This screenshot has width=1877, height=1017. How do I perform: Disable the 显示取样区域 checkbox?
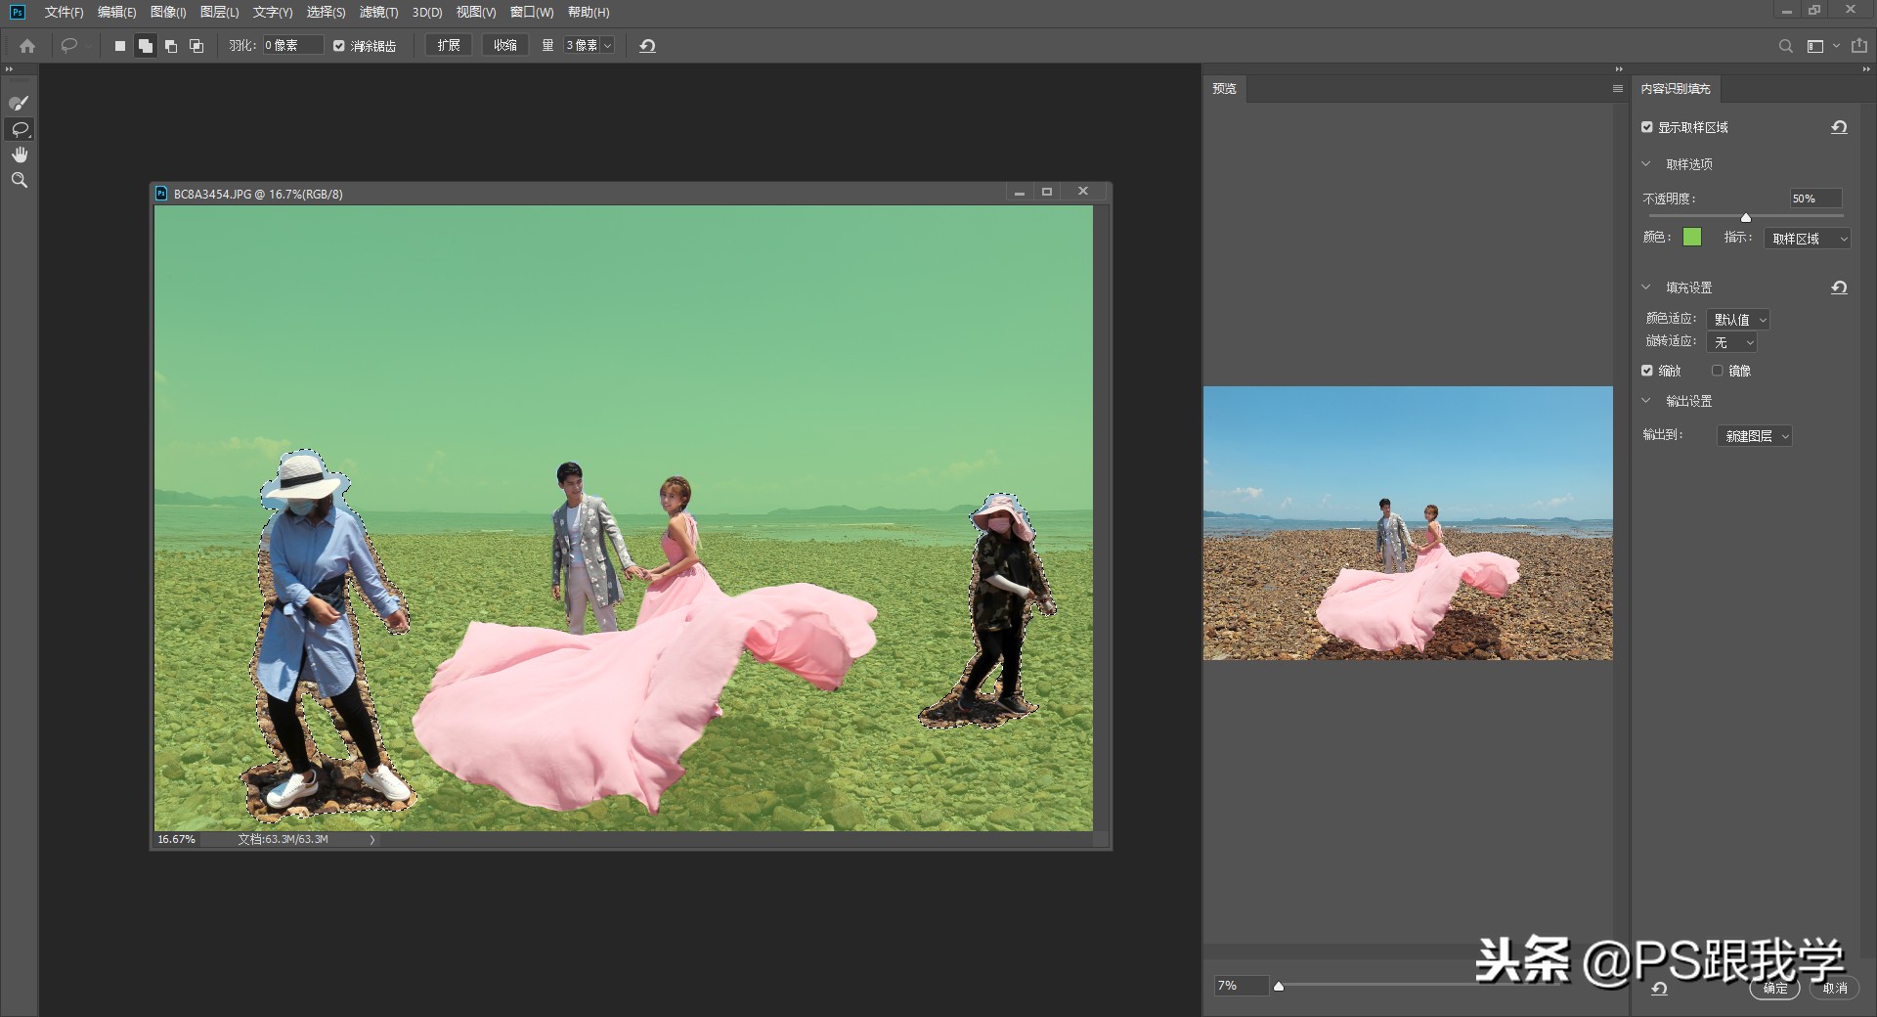tap(1646, 127)
